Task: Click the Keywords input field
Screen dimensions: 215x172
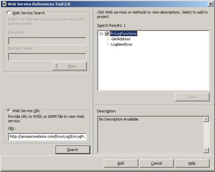Action: [47, 41]
